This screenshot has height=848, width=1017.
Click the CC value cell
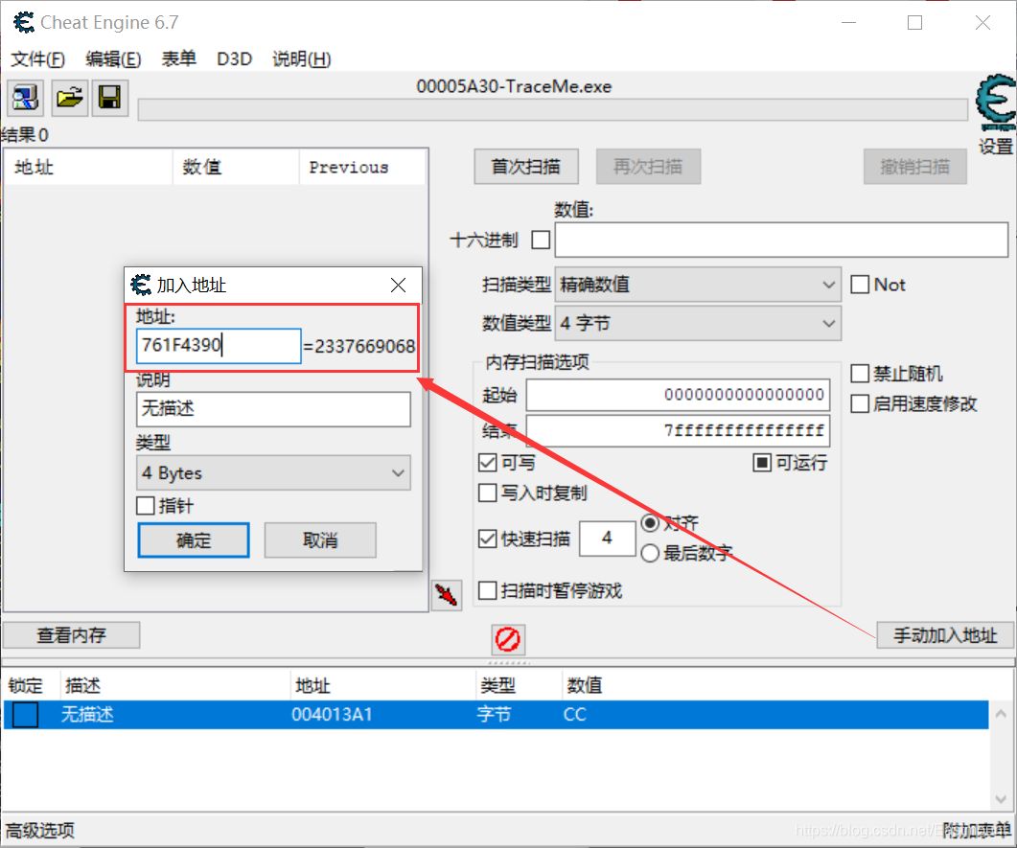(x=575, y=715)
